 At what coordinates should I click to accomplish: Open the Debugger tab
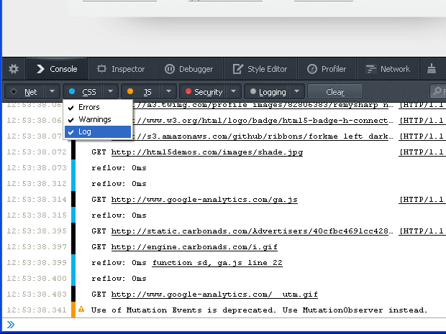[x=189, y=69]
